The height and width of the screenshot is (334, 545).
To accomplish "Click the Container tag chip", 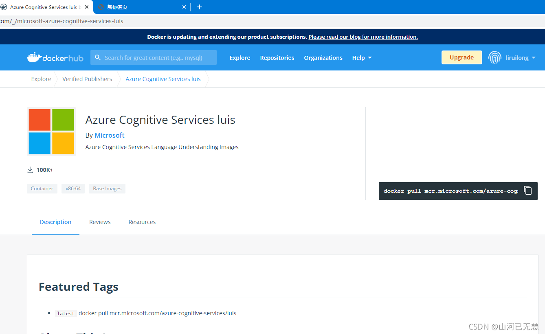I will 42,189.
